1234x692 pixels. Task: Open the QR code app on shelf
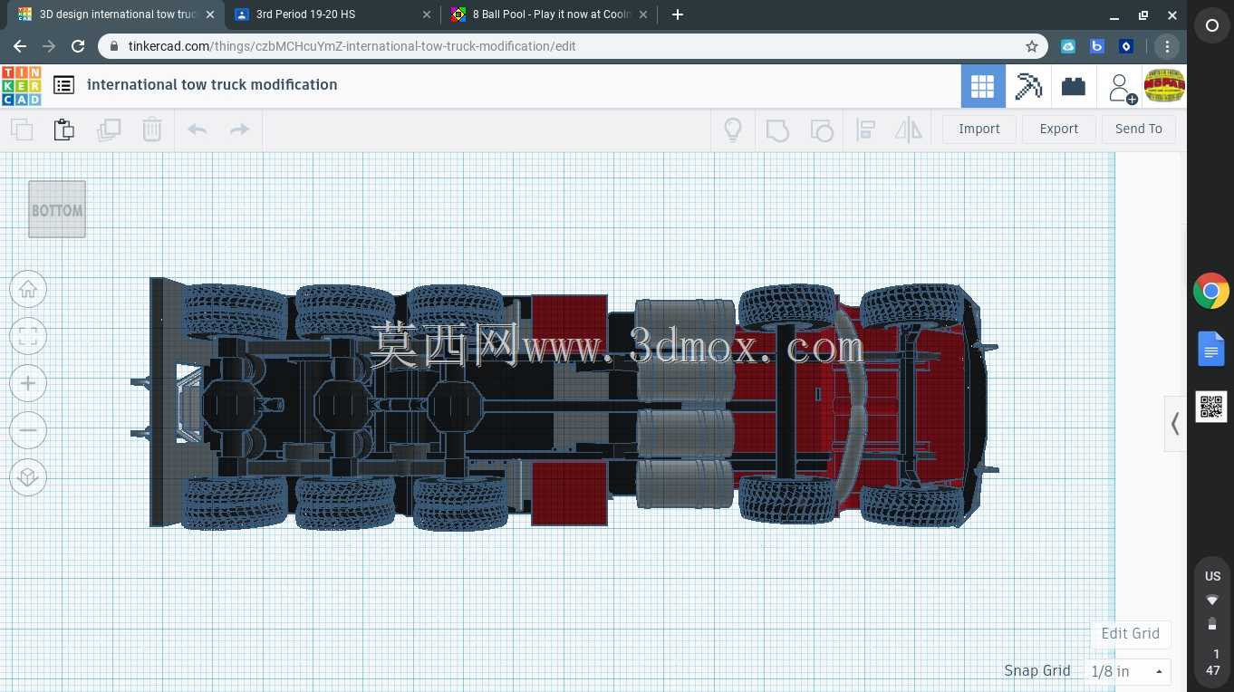coord(1211,407)
